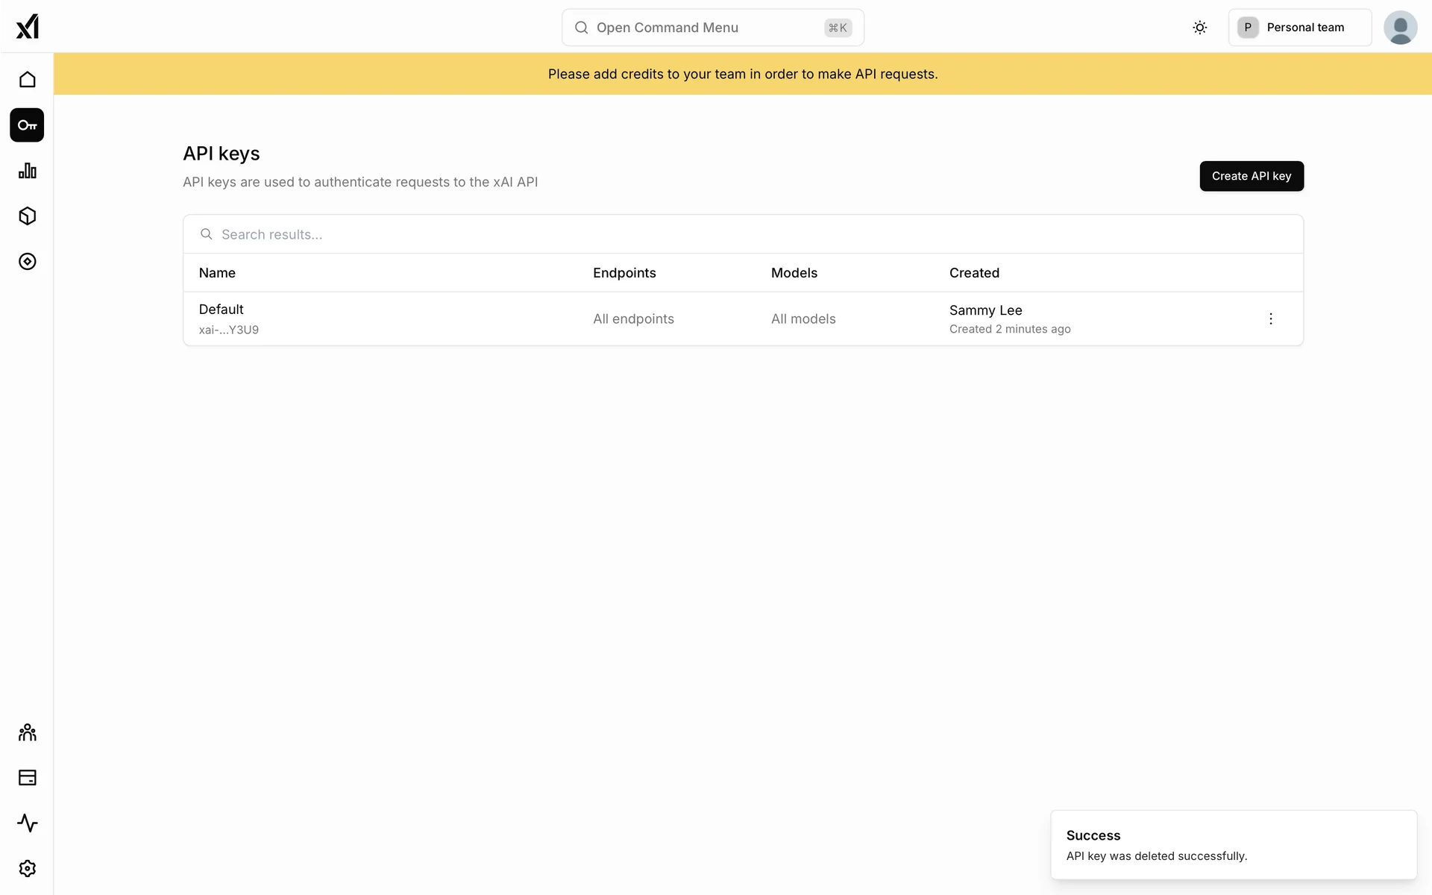Image resolution: width=1432 pixels, height=895 pixels.
Task: Click the Default API key row name
Action: 222,310
